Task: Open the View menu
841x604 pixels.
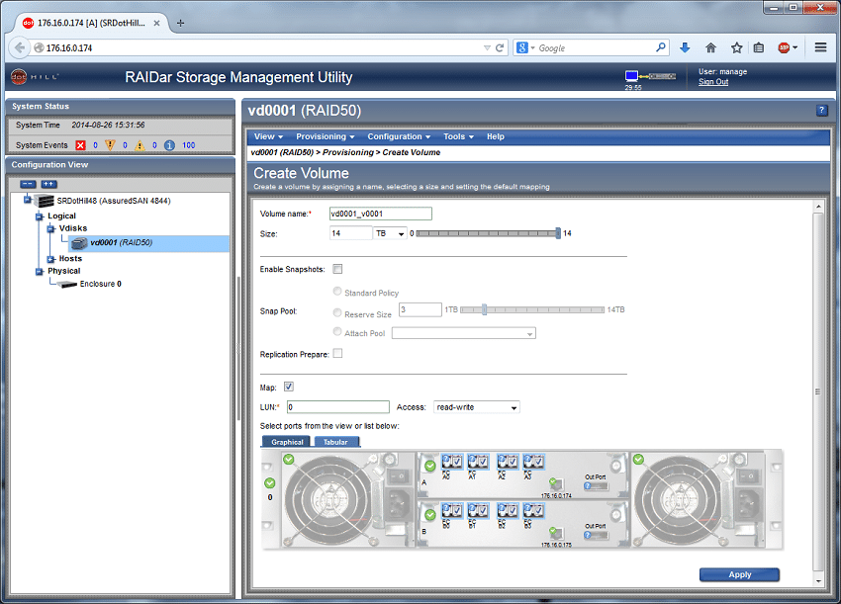Action: pyautogui.click(x=269, y=136)
